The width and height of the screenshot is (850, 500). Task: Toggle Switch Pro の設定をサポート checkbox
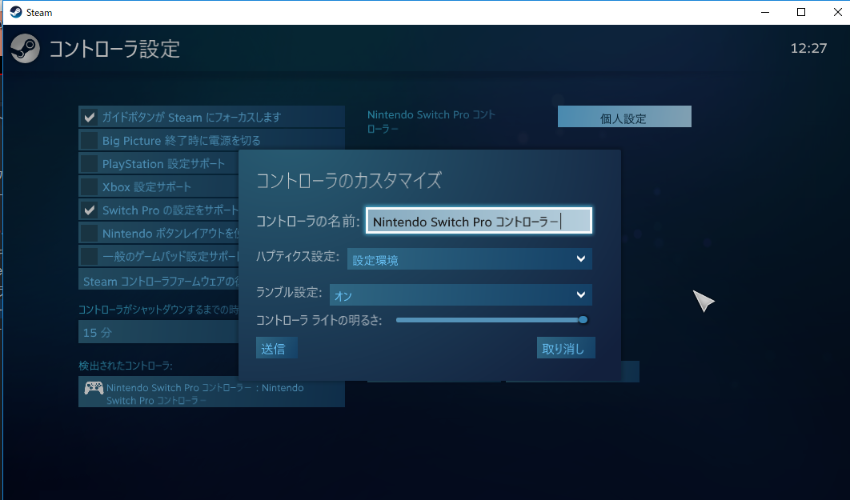point(90,210)
